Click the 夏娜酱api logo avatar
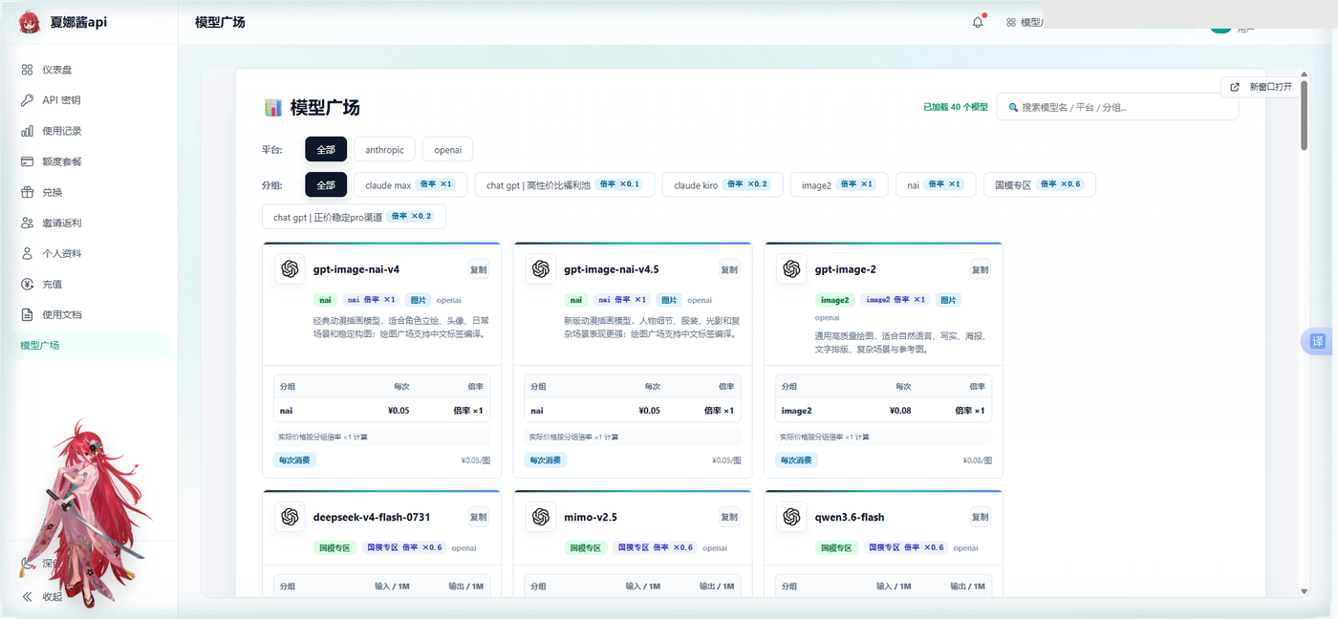 pos(31,22)
